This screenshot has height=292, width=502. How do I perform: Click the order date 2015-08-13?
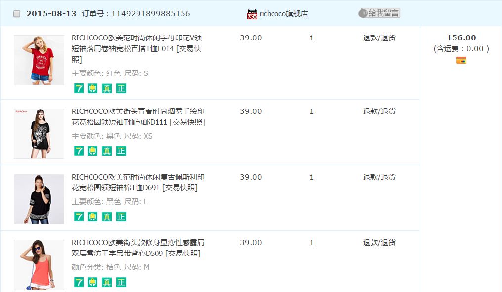51,14
